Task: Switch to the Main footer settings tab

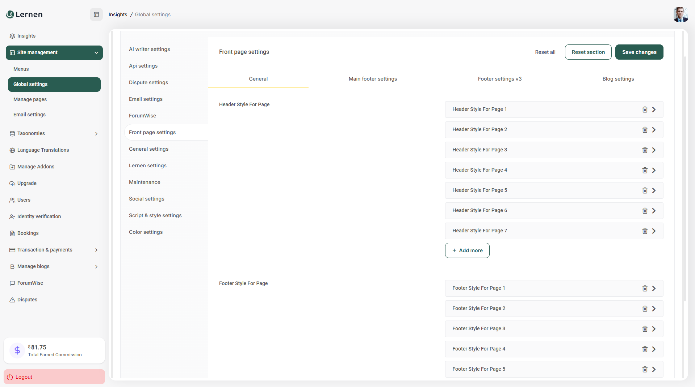Action: [x=372, y=79]
